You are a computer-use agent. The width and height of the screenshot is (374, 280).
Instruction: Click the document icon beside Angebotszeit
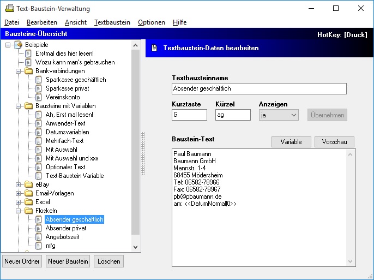(39, 237)
